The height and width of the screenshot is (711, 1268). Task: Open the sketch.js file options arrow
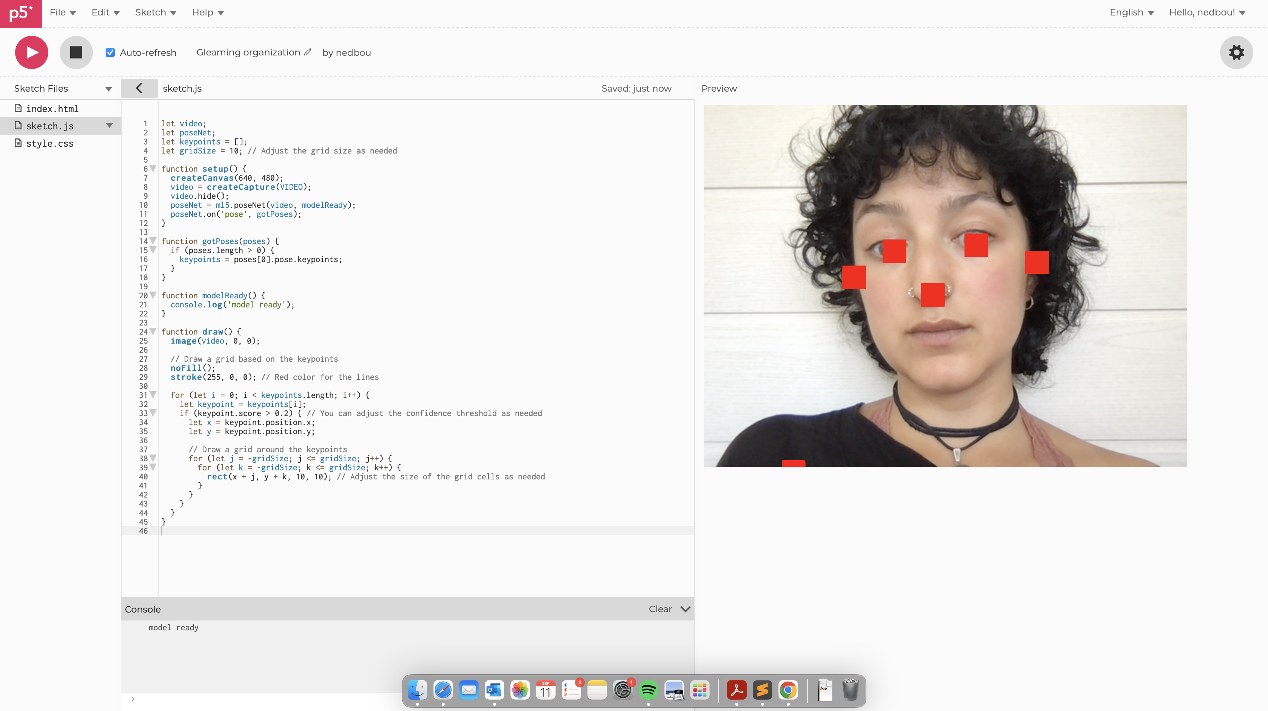pyautogui.click(x=110, y=126)
